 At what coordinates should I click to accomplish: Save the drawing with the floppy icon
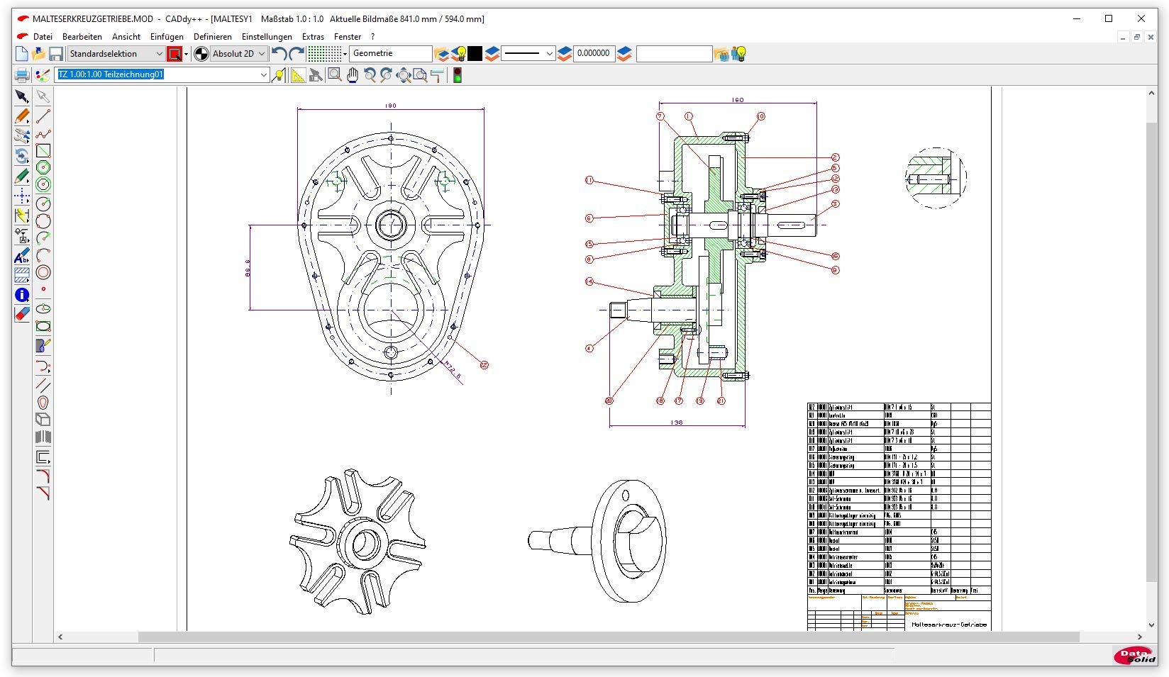(55, 54)
